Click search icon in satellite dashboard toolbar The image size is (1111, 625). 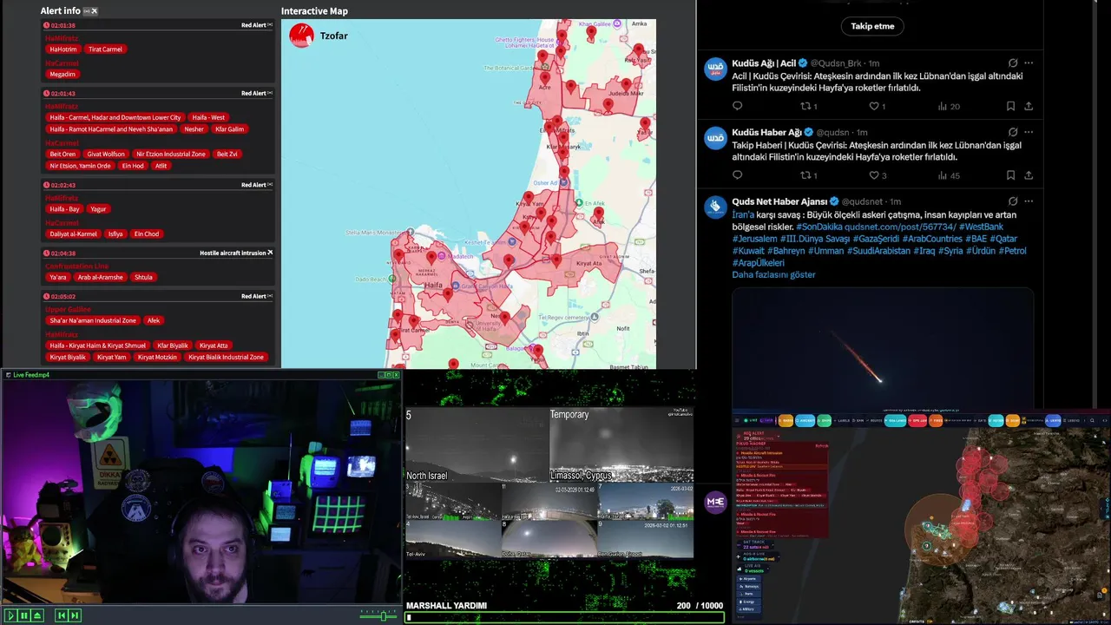[x=1092, y=421]
